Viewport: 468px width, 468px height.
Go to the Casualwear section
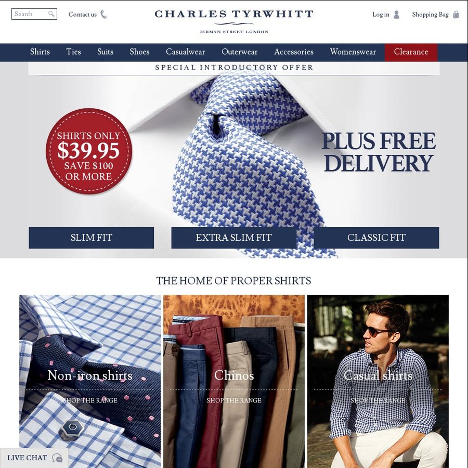[185, 52]
